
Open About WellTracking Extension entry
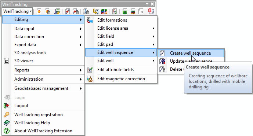point(43,131)
